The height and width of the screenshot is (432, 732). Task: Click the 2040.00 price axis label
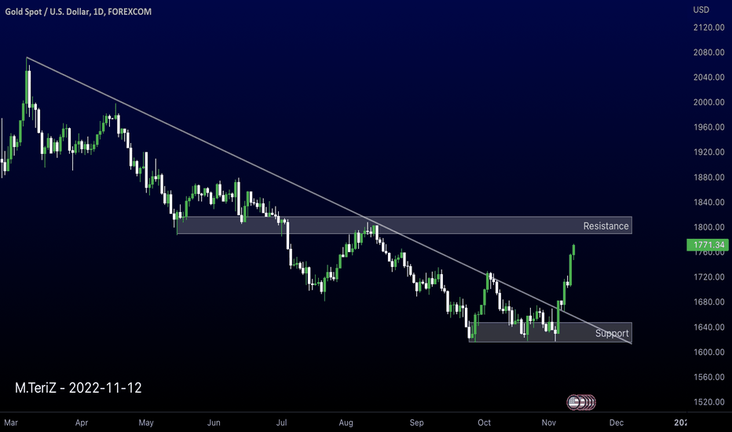pos(708,78)
